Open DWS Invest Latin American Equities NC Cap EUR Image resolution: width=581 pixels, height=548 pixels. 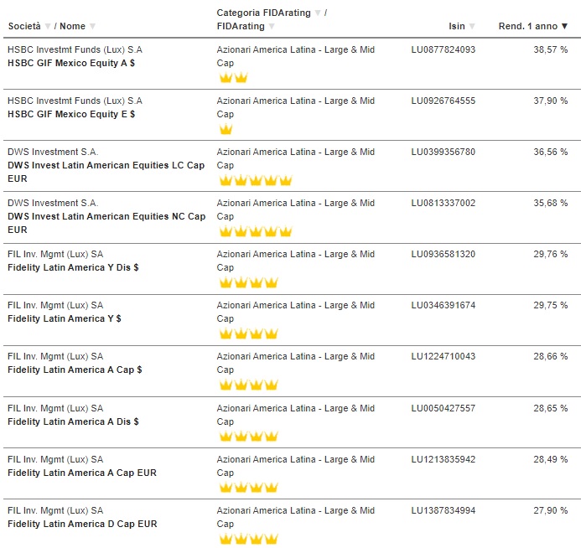[x=106, y=223]
